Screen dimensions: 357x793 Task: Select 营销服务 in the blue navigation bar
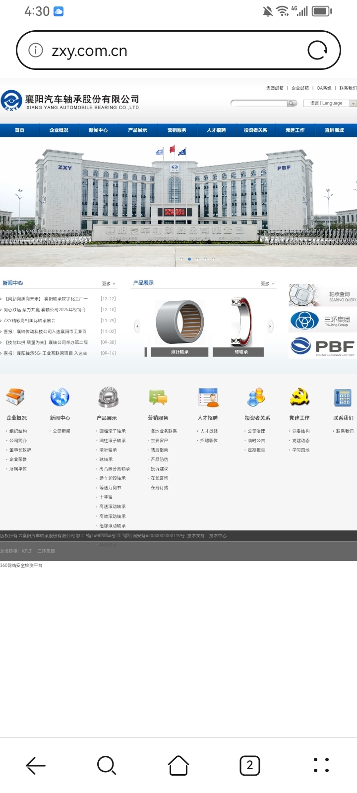pos(177,130)
